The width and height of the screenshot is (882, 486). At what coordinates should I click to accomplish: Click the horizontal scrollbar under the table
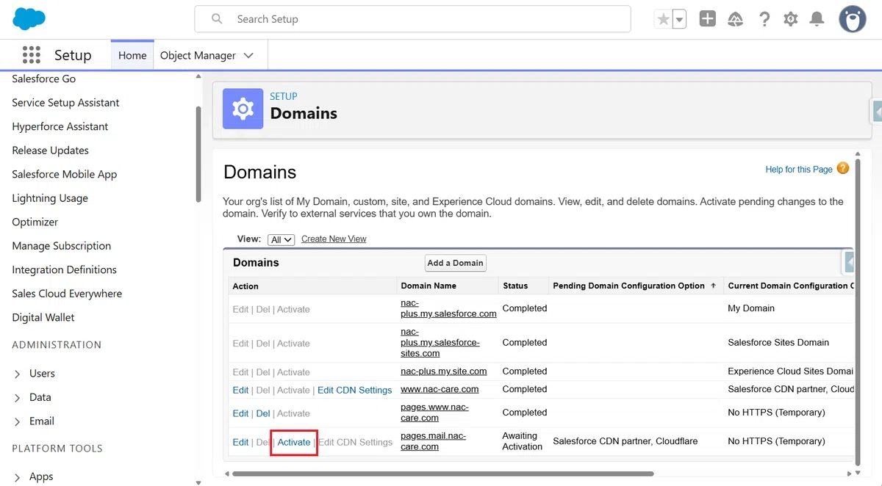point(443,474)
